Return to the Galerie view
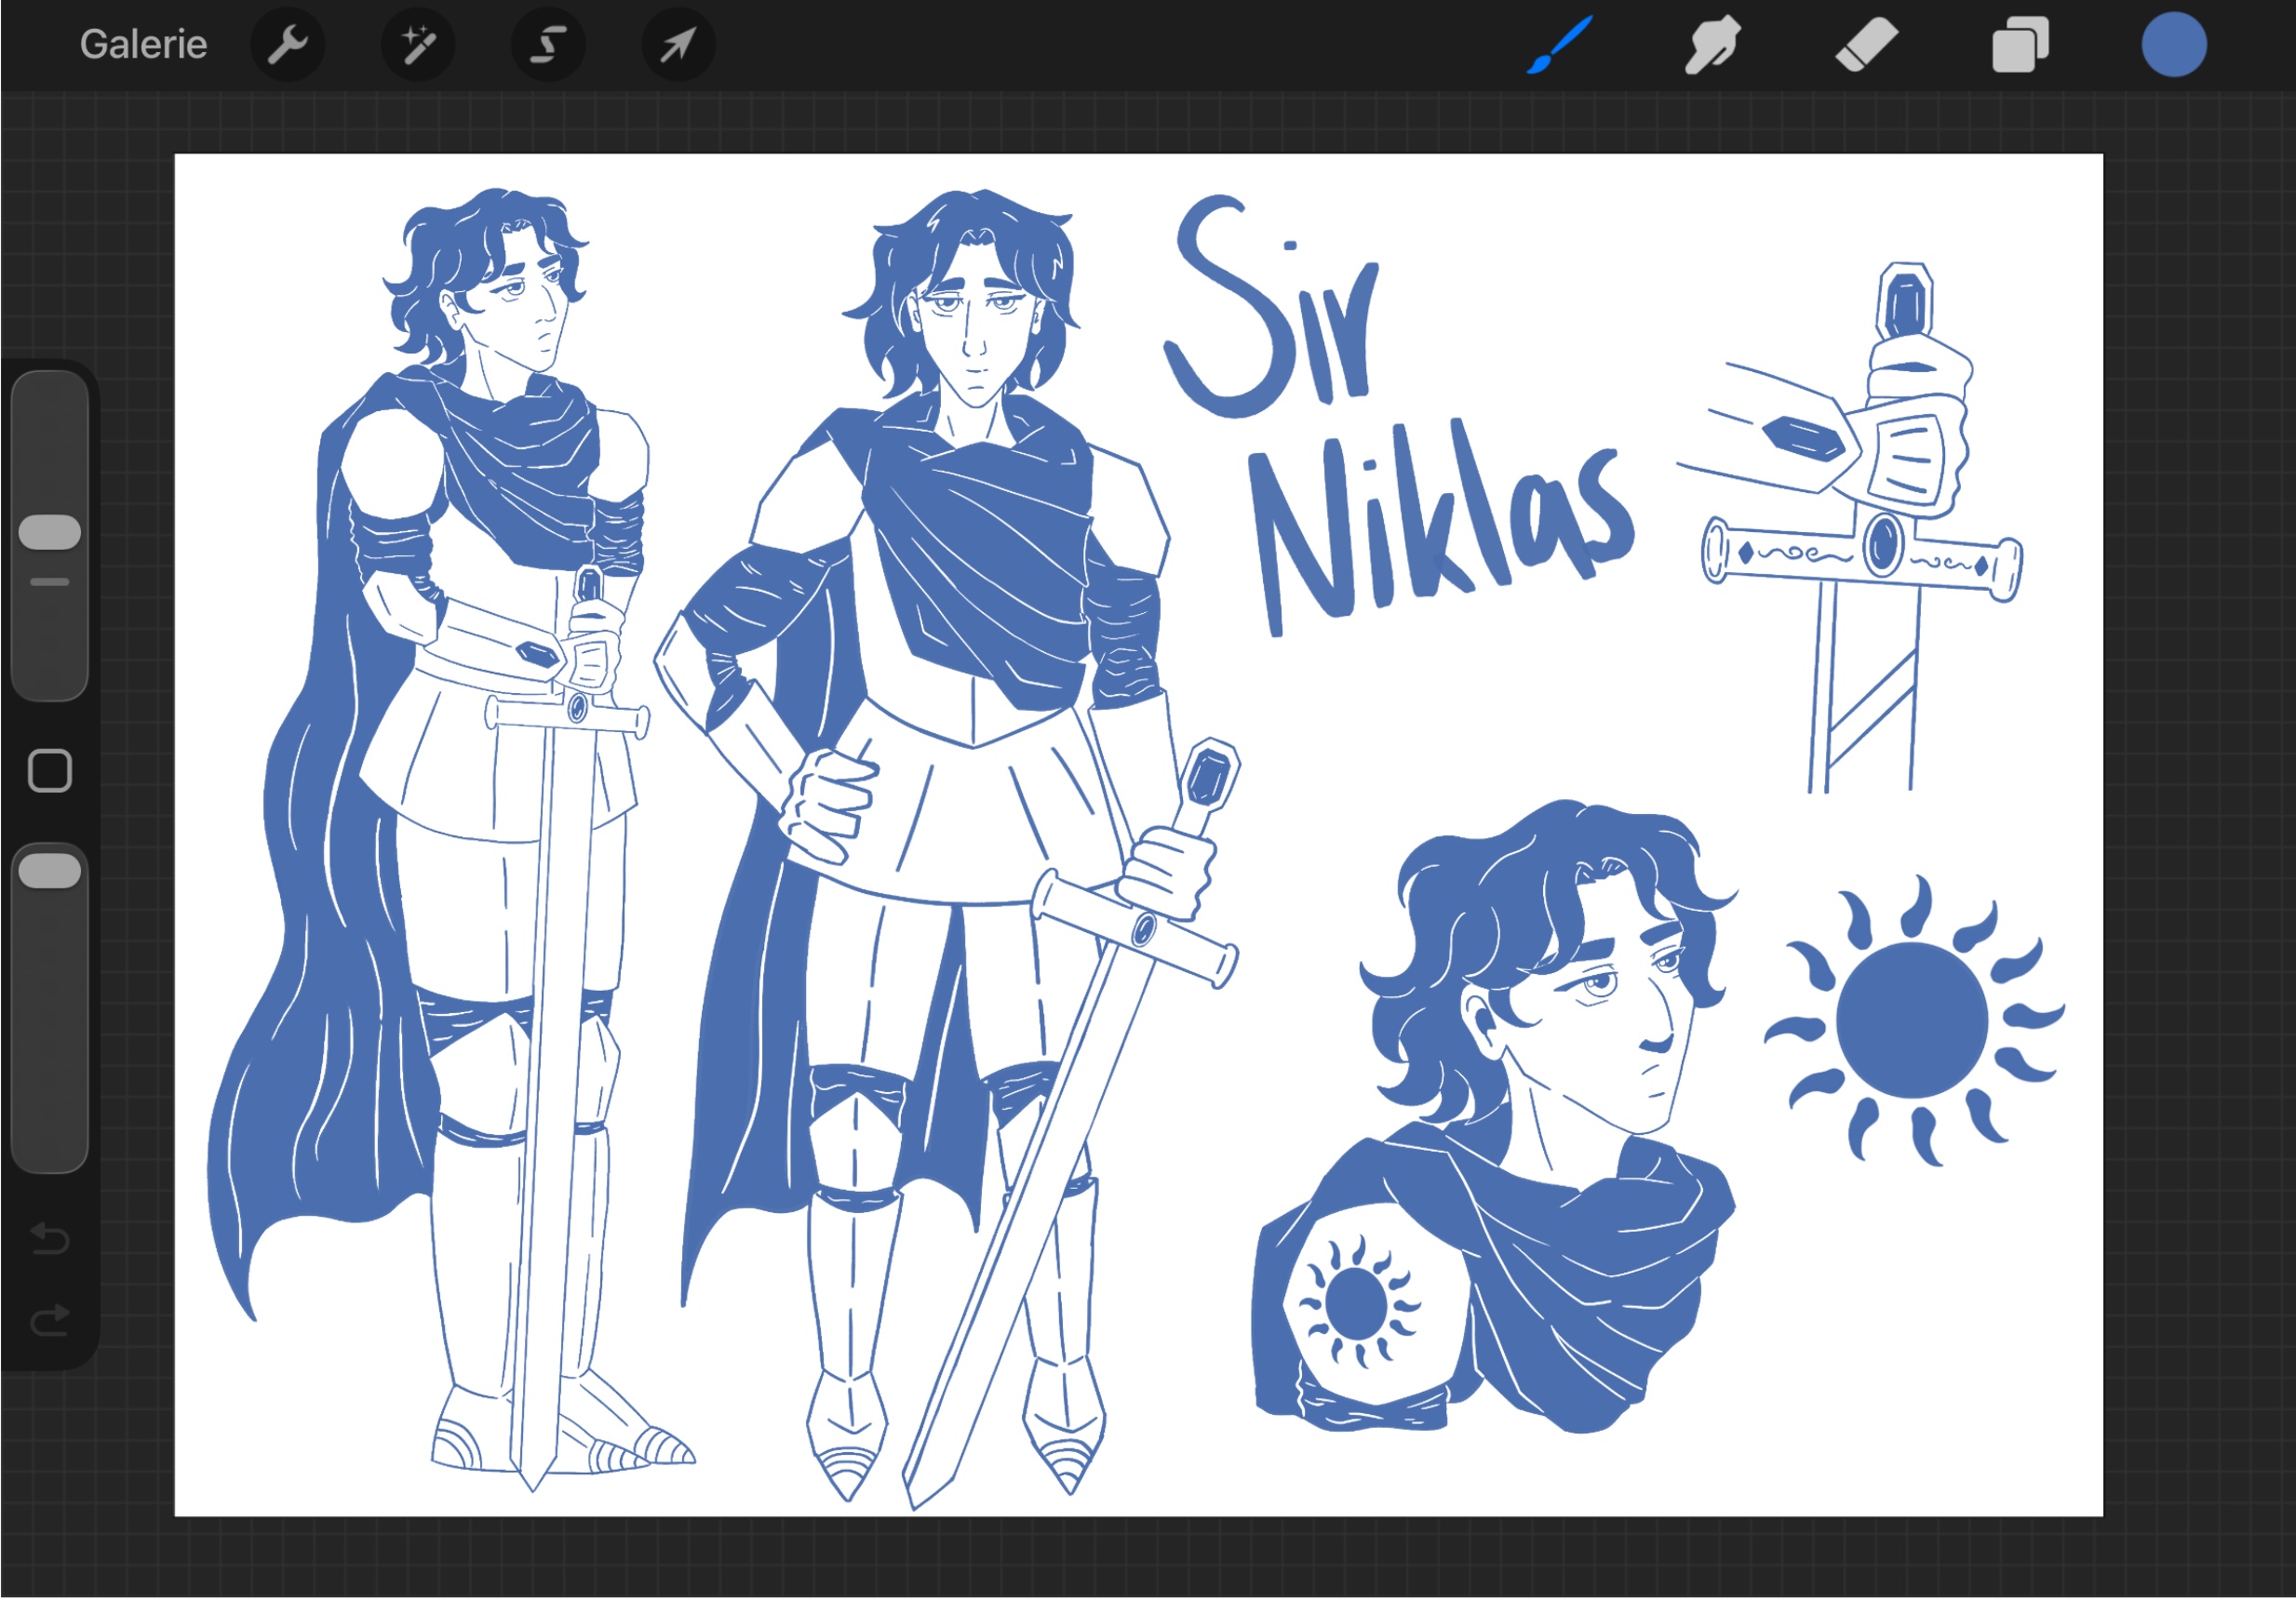Image resolution: width=2296 pixels, height=1600 pixels. (x=143, y=45)
